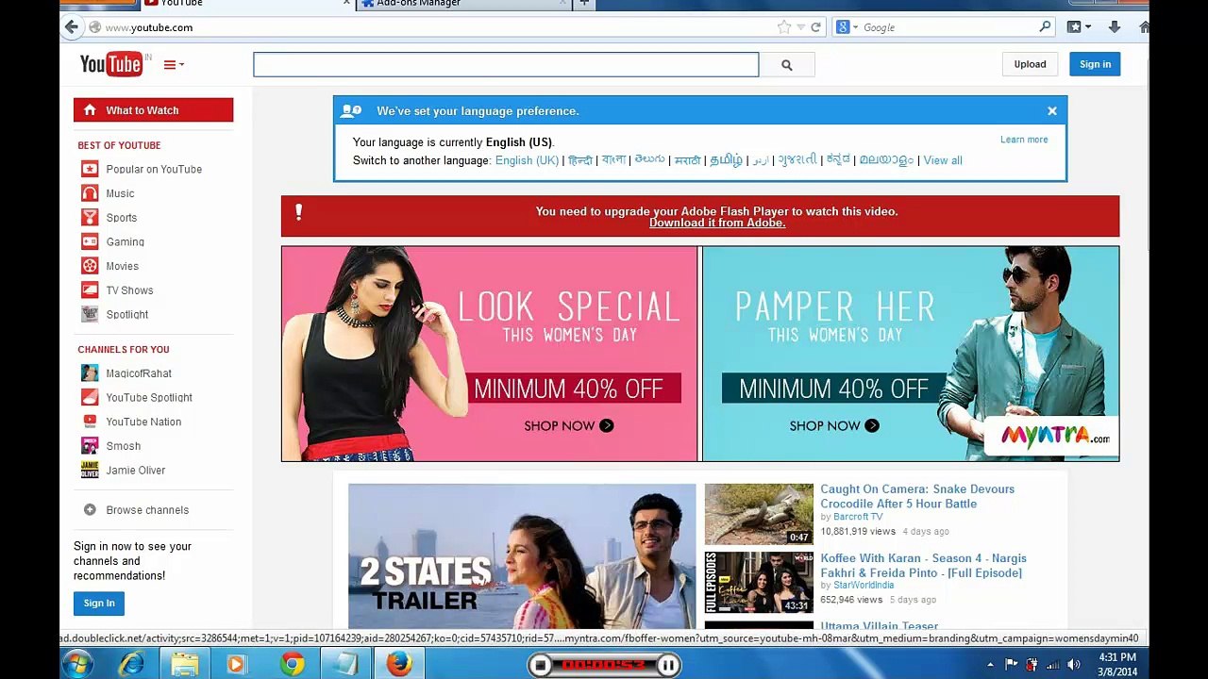Open StarWorldIndia channel link
This screenshot has width=1208, height=679.
pos(864,586)
